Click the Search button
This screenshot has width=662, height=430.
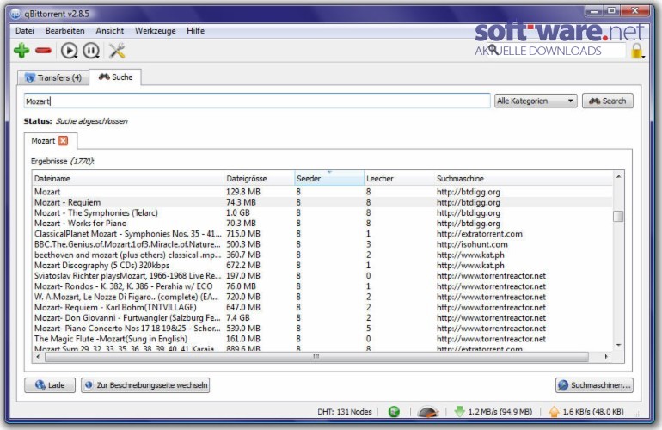[x=608, y=101]
